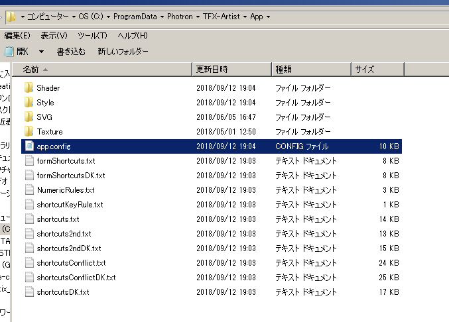The width and height of the screenshot is (449, 322).
Task: Select shortcuts.txt file name
Action: pos(58,219)
